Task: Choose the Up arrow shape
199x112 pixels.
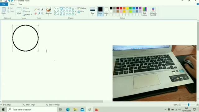Action: [x=73, y=12]
